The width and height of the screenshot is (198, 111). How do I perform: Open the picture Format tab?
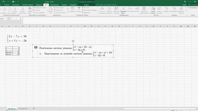click(87, 5)
